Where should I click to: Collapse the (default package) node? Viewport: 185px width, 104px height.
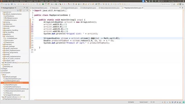pos(3,77)
